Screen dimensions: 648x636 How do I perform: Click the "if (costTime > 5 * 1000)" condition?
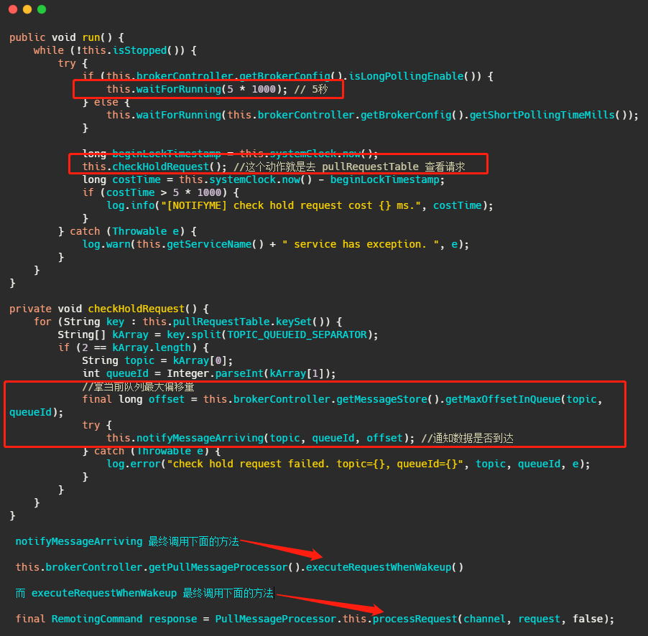[x=160, y=192]
